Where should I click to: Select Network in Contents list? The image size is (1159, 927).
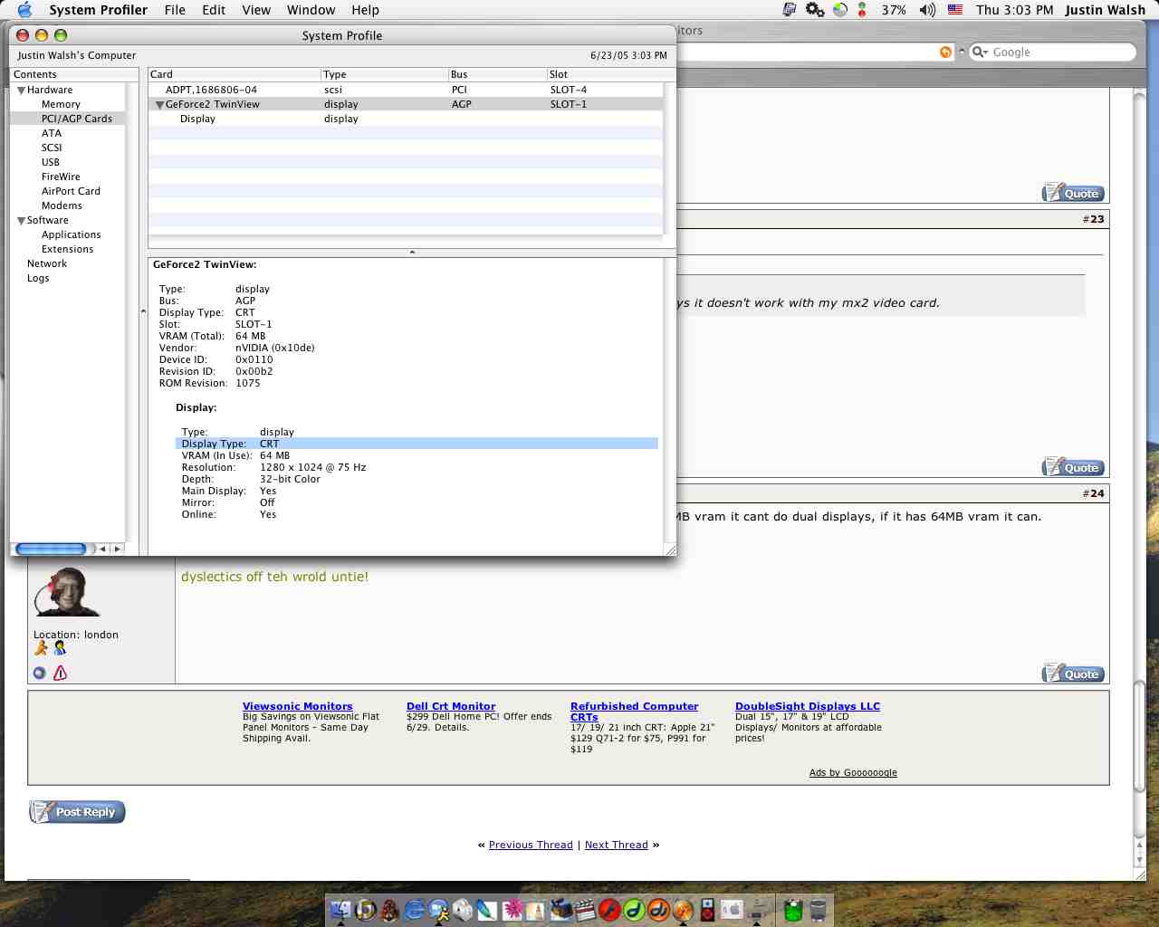pos(47,263)
